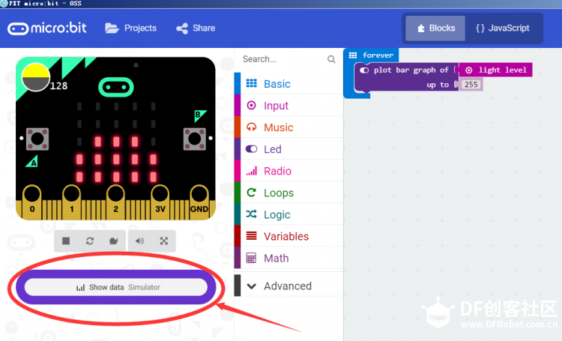
Task: Open the Loops blocks category
Action: [x=289, y=193]
